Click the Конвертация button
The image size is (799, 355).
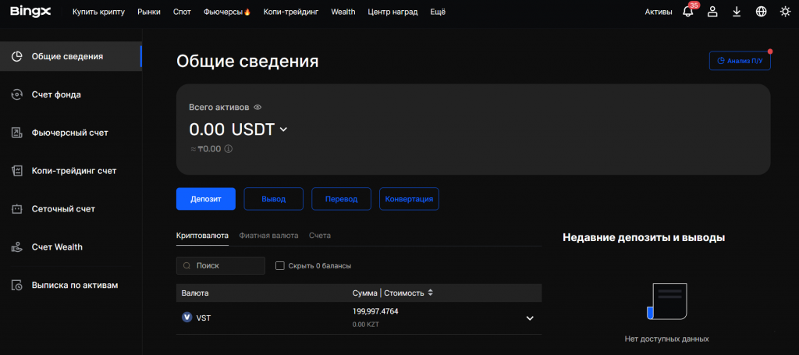tap(409, 199)
